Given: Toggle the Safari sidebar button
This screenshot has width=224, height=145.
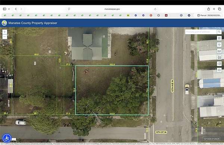Looking at the screenshot, I should [x=4, y=9].
